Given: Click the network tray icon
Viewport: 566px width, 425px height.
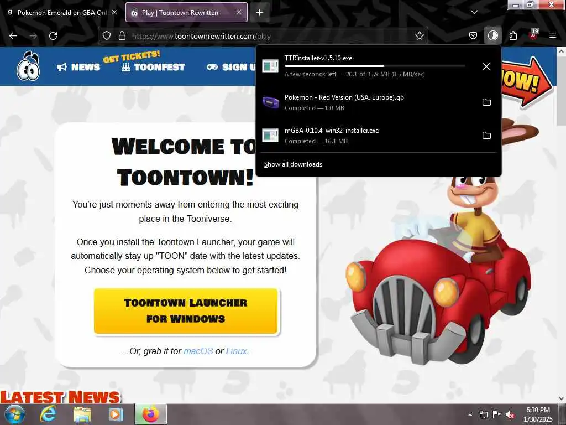Looking at the screenshot, I should pos(483,414).
